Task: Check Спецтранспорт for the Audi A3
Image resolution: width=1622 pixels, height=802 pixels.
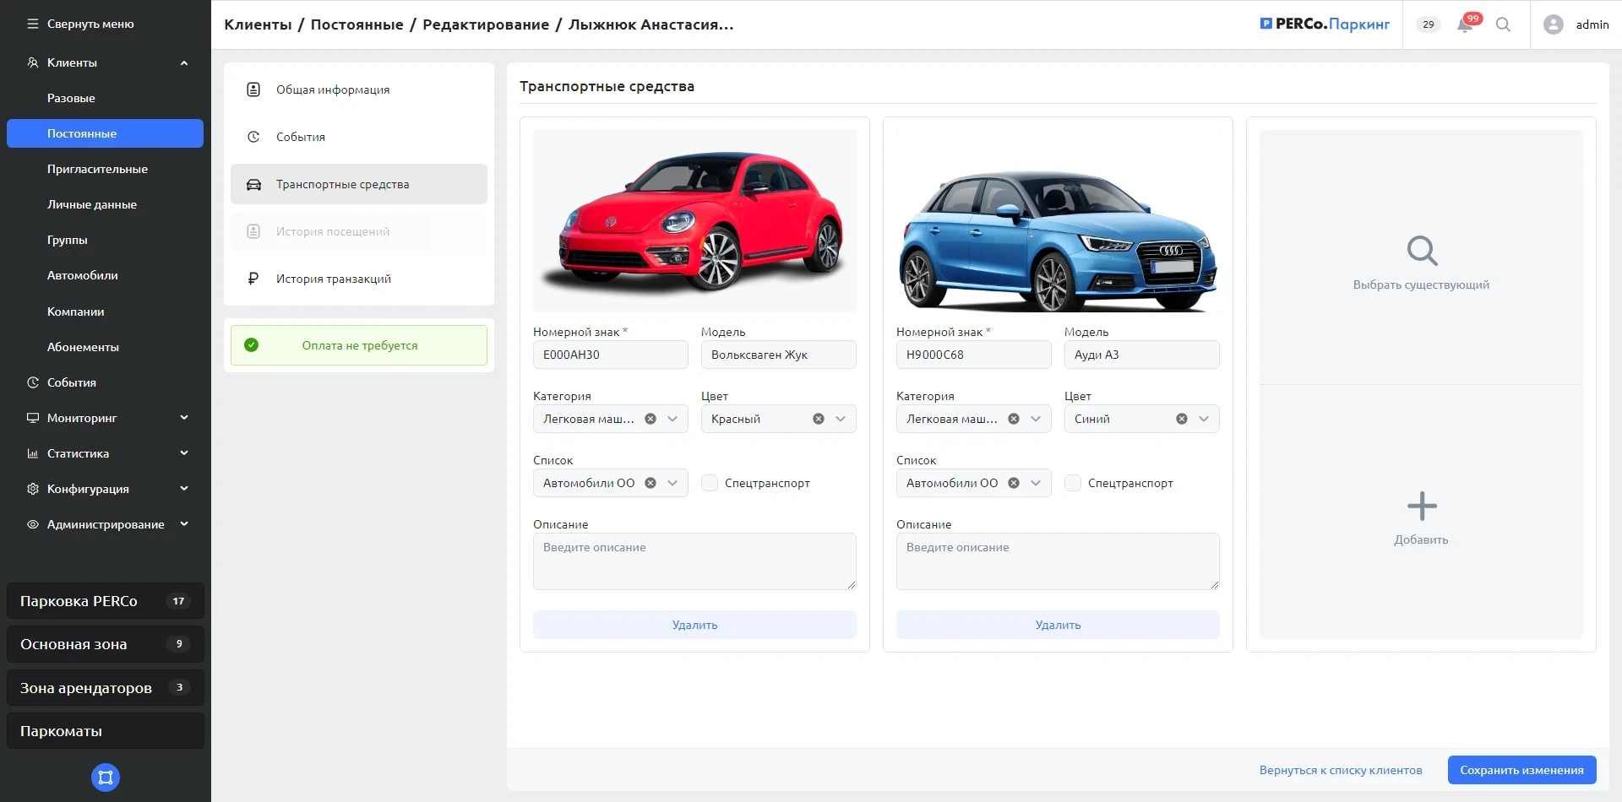Action: click(x=1073, y=483)
